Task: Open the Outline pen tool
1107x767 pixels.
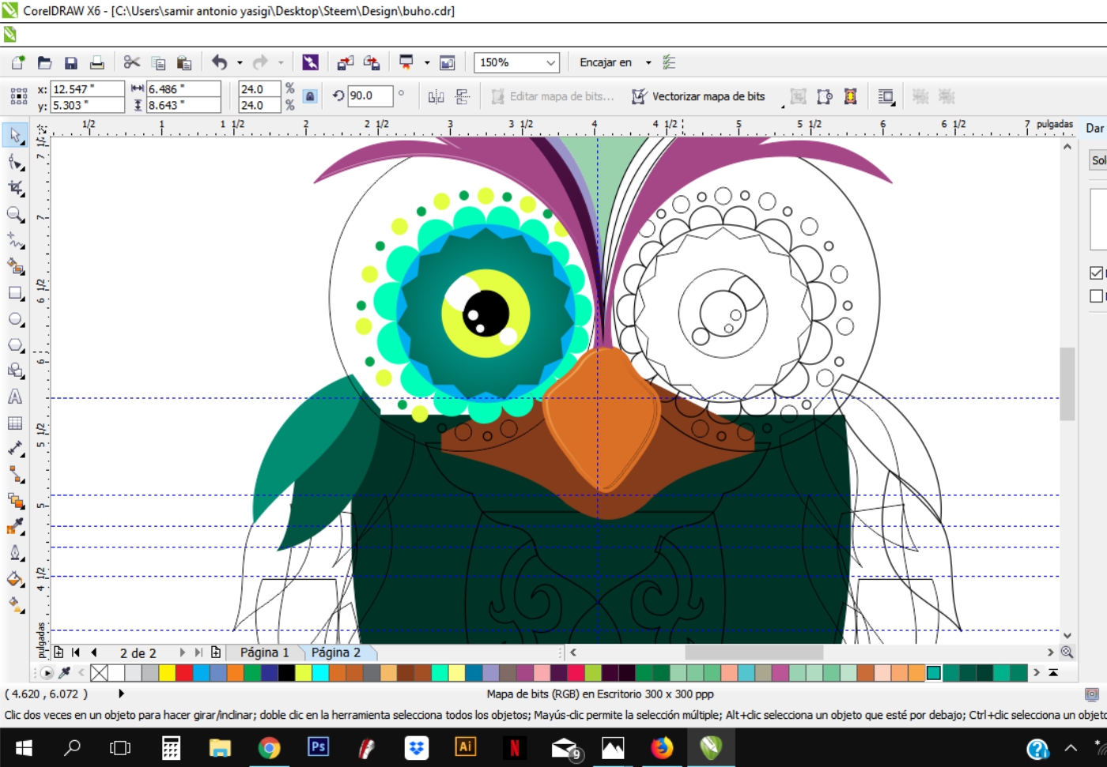Action: tap(15, 552)
